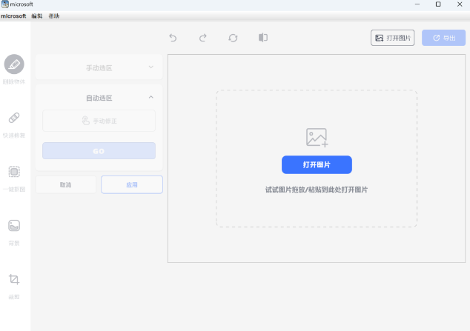Toggle the before/after compare icon
The height and width of the screenshot is (331, 470).
click(262, 38)
